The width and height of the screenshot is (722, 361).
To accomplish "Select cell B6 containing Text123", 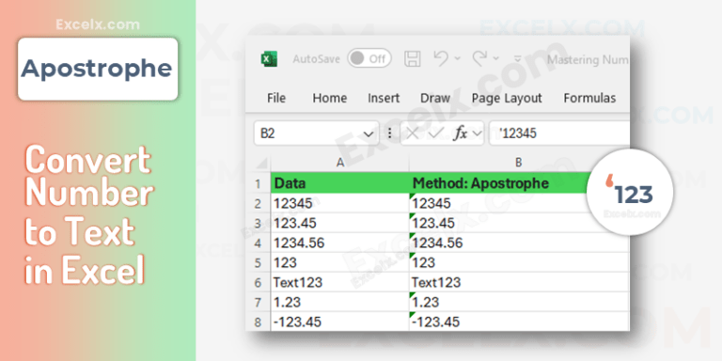I will click(519, 282).
